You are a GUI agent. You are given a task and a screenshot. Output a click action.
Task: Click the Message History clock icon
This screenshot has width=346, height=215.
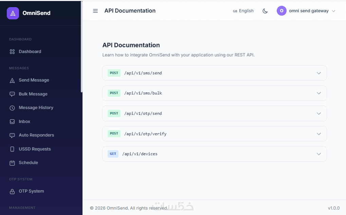(x=12, y=108)
